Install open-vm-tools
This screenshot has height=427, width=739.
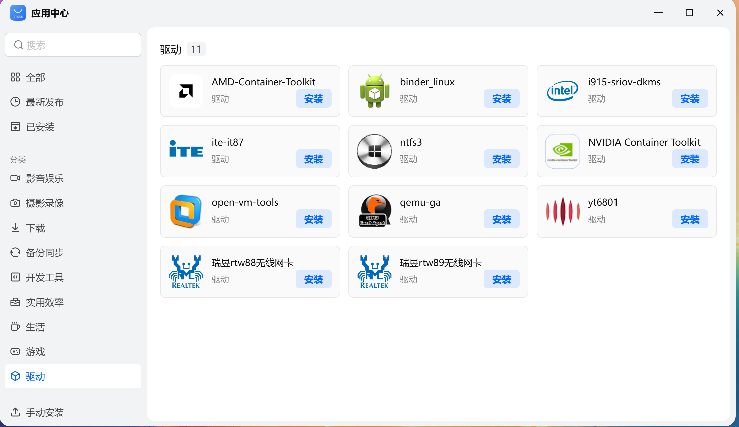pos(313,219)
